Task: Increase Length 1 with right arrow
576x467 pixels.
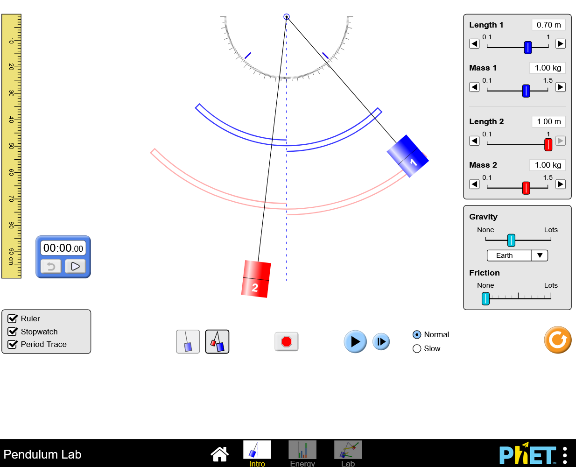Action: (x=561, y=44)
